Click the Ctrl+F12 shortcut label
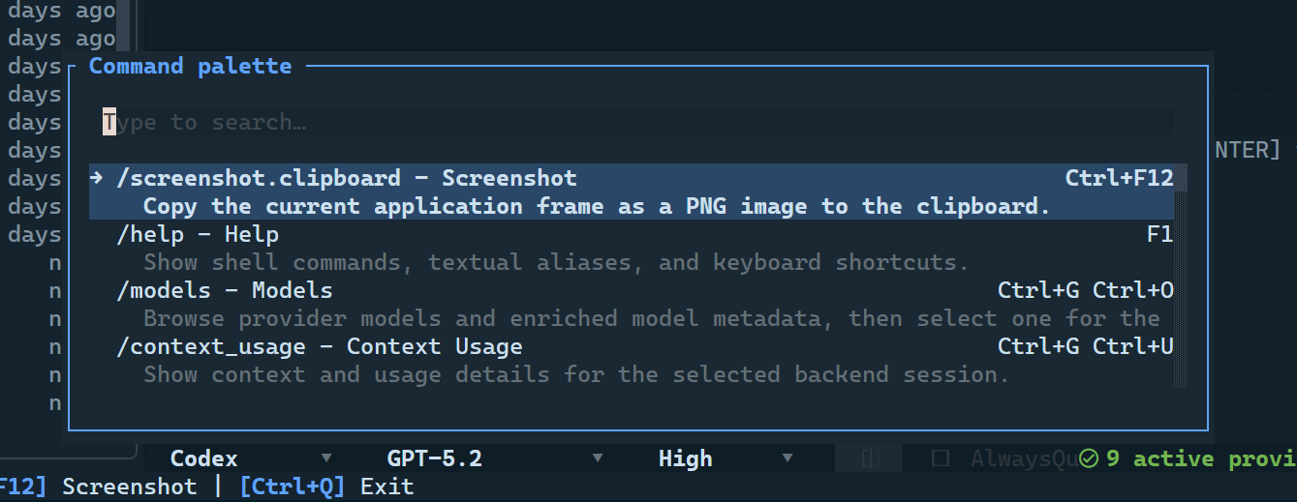 [1119, 178]
